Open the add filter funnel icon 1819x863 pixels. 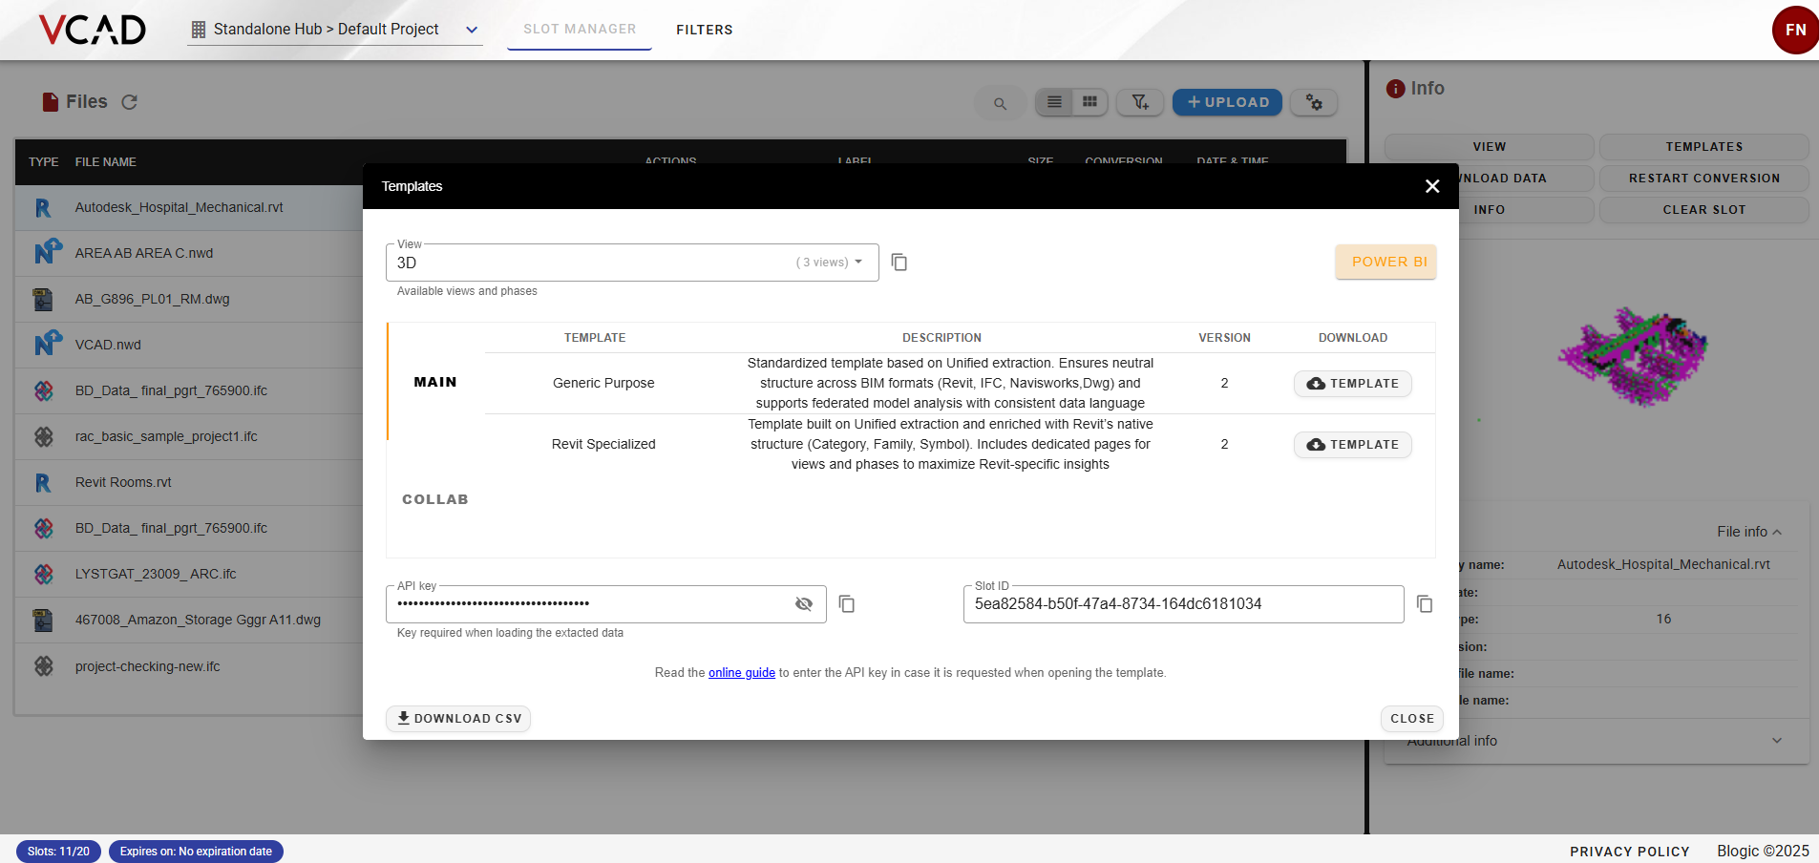click(1140, 102)
